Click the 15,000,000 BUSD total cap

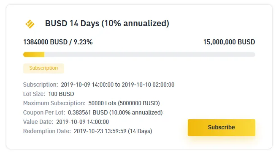229,42
